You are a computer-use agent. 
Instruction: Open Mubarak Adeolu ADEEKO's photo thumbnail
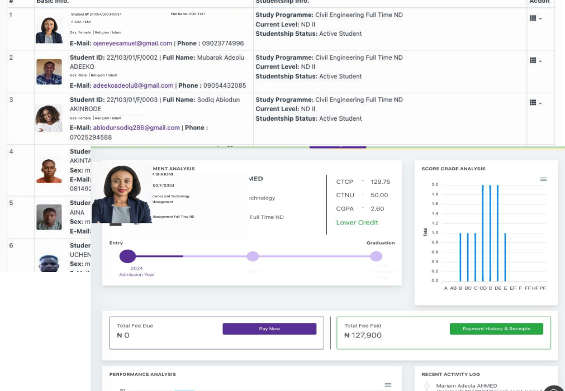(49, 72)
